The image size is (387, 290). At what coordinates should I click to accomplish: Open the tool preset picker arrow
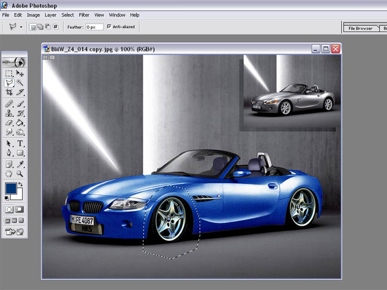click(x=21, y=27)
